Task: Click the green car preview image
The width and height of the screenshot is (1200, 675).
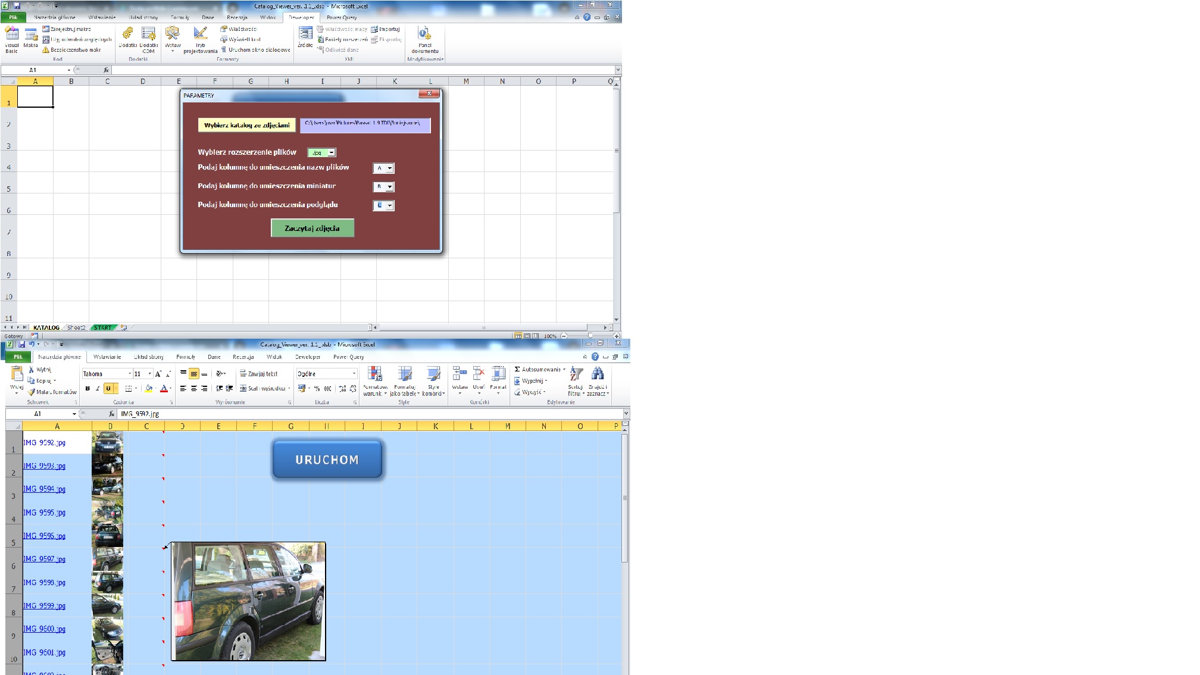Action: point(248,601)
